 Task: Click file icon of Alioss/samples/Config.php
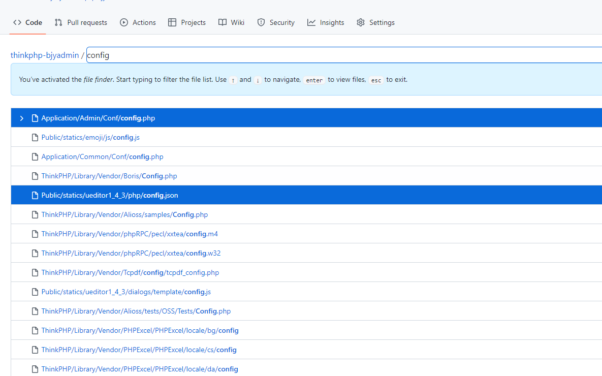tap(35, 215)
